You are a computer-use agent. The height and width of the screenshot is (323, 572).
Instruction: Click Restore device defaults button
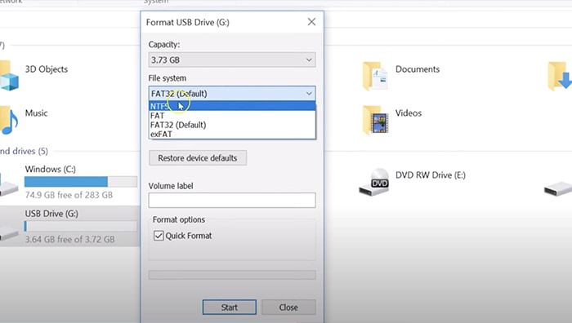tap(198, 158)
